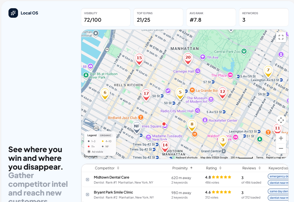Select the NF not-found gray map pin
The image size is (294, 202).
(137, 128)
